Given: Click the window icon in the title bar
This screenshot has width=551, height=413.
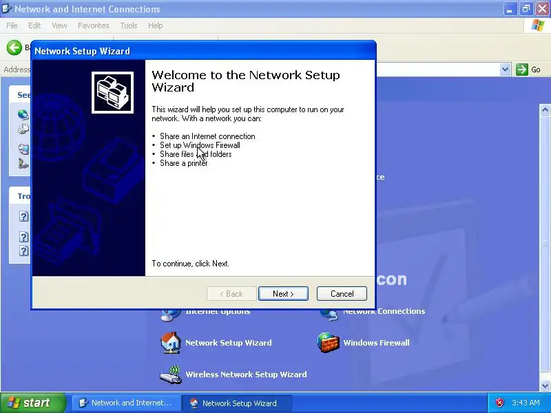Looking at the screenshot, I should click(x=7, y=8).
